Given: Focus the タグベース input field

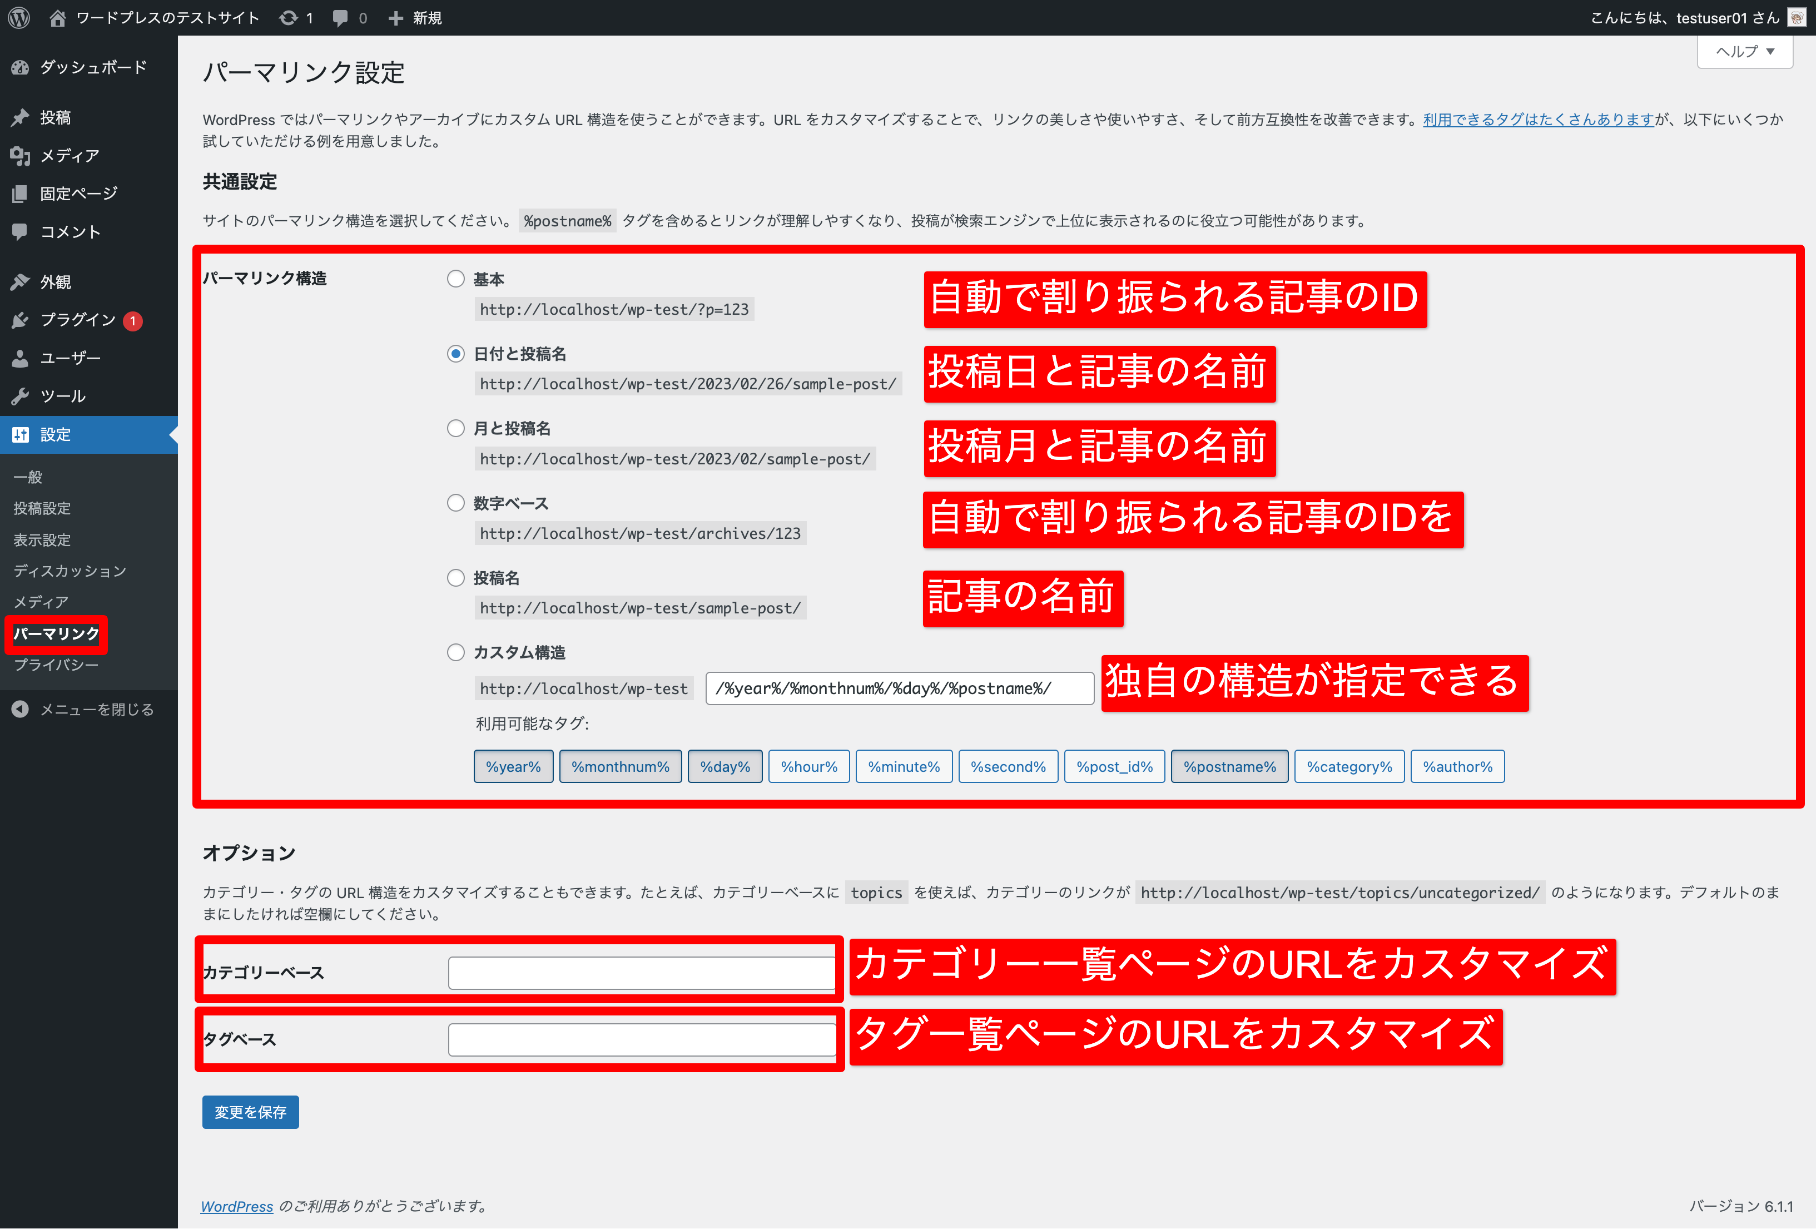Looking at the screenshot, I should 642,1039.
